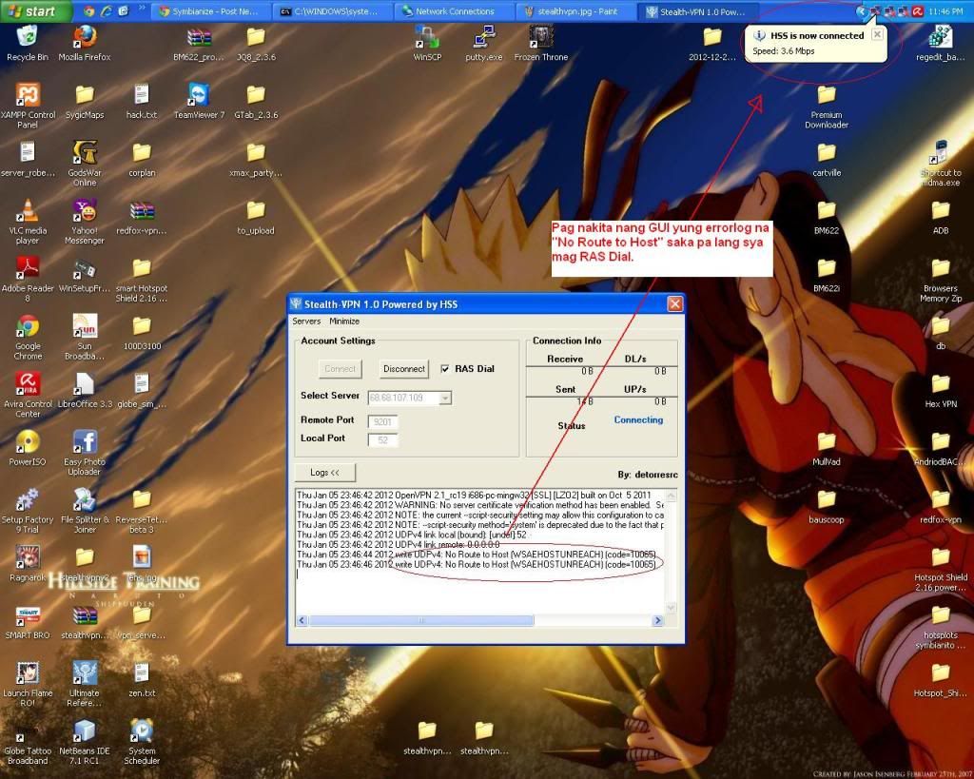Image resolution: width=974 pixels, height=779 pixels.
Task: Switch to Symbianize Chrome taskbar window
Action: (212, 11)
